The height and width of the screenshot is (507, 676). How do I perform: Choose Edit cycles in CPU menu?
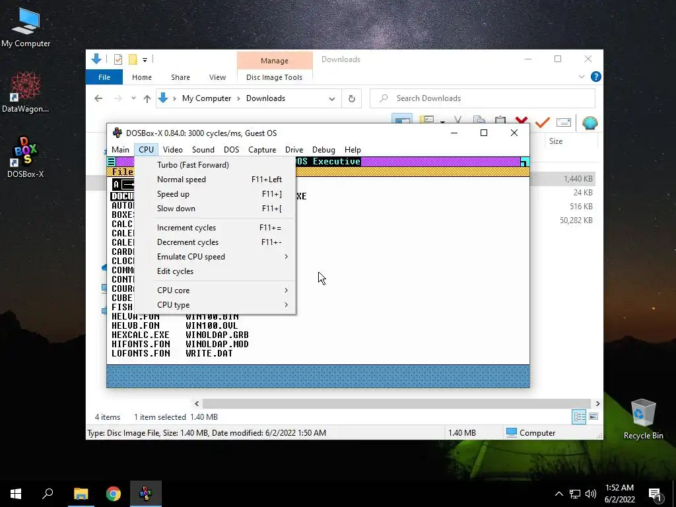[215, 271]
